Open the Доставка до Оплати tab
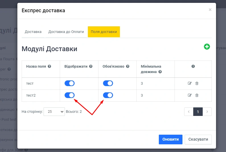226x152 pixels. click(66, 32)
